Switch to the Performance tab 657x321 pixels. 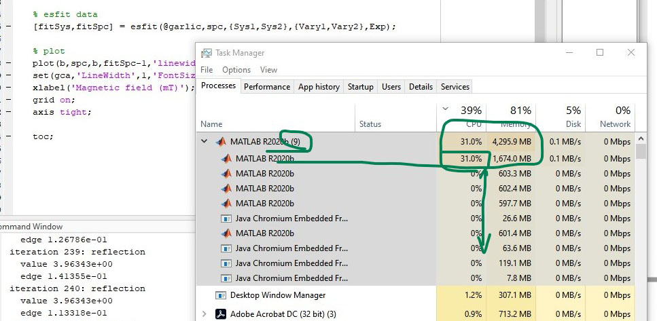click(x=267, y=87)
